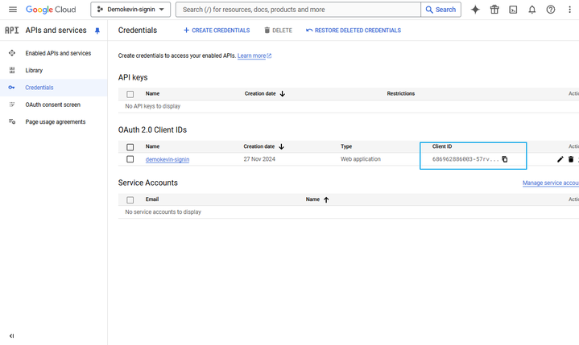Click RESTORE DELETED CREDENTIALS

pos(354,31)
